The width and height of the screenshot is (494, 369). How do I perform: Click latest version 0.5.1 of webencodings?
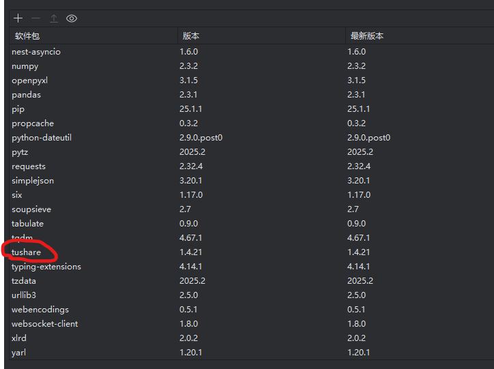click(x=356, y=310)
